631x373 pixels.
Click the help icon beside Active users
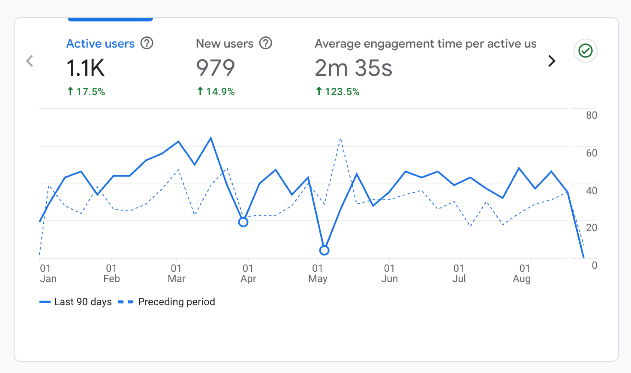point(147,43)
